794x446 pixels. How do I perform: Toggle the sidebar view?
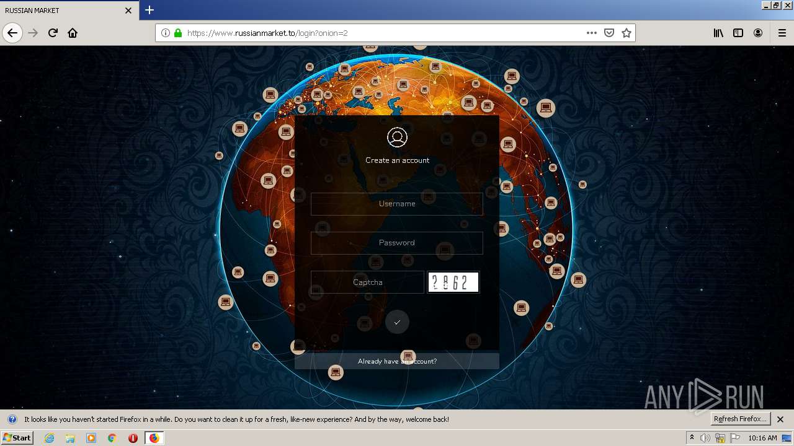[738, 33]
